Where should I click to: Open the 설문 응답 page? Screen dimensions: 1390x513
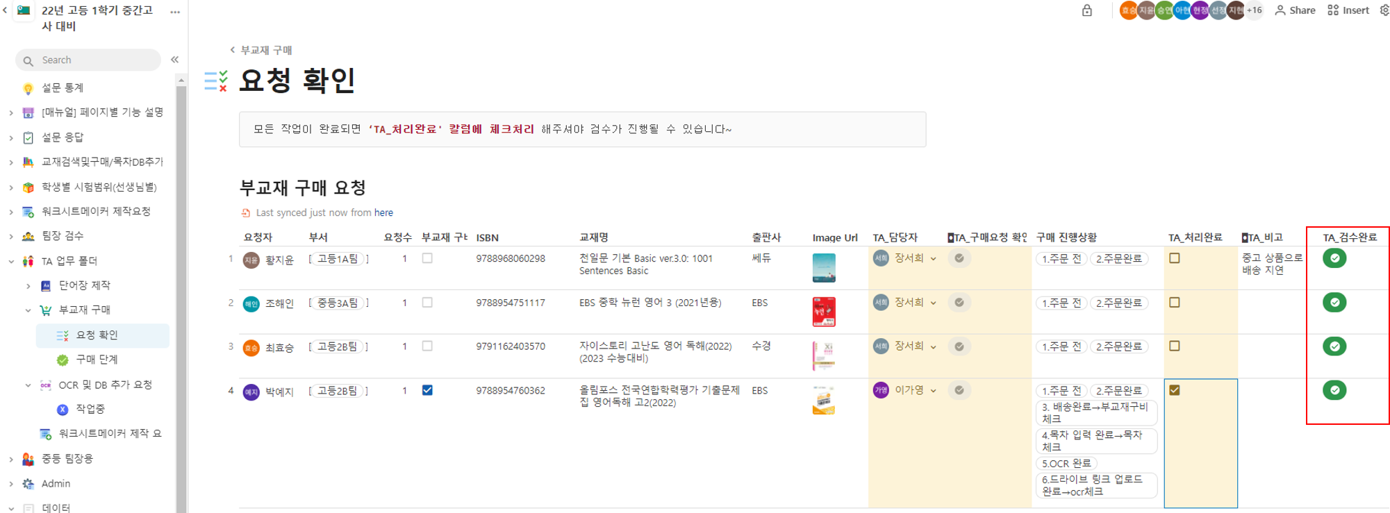pyautogui.click(x=63, y=137)
